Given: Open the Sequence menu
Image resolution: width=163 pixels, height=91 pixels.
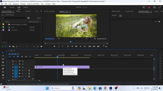Looking at the screenshot, I should point(16,4).
